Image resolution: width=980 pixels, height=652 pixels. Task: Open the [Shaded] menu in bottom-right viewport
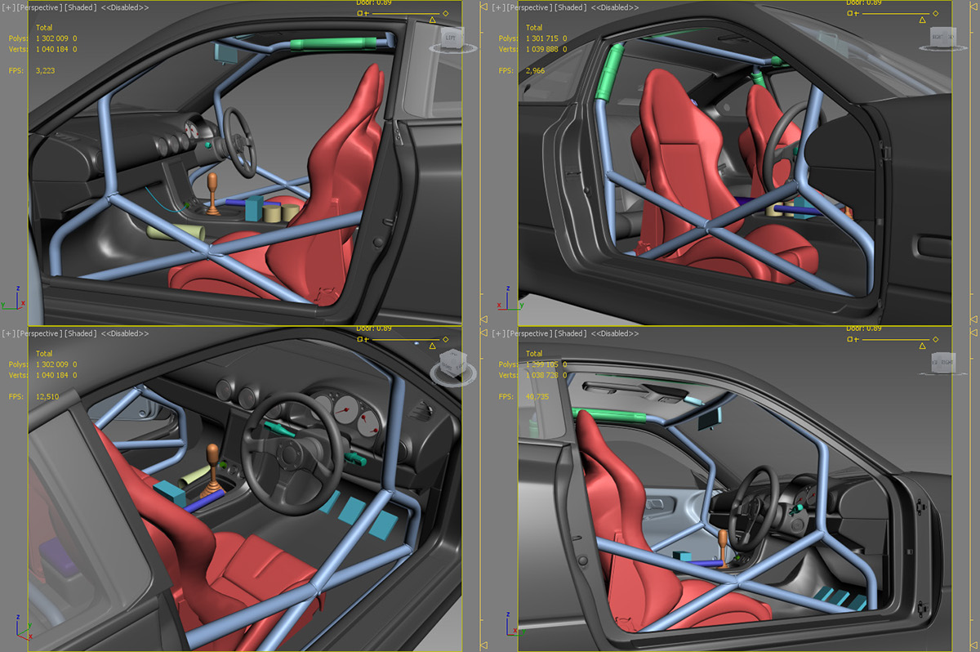click(570, 333)
